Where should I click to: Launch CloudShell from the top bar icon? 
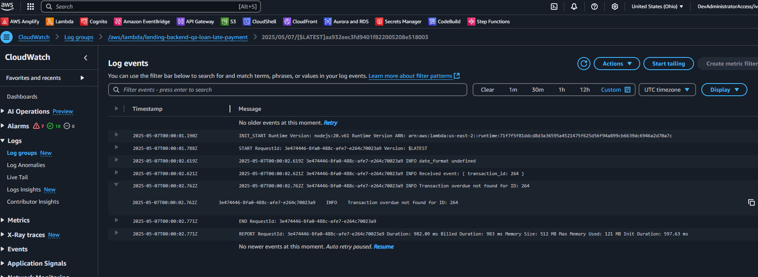pyautogui.click(x=554, y=7)
